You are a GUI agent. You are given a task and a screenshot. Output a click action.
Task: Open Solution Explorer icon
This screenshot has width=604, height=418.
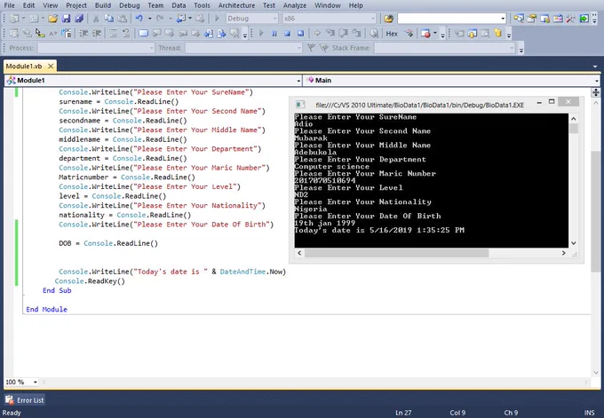point(519,19)
